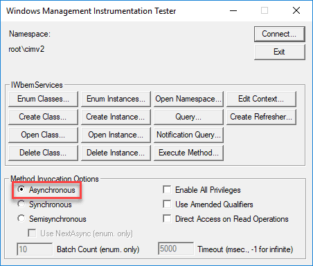Viewport: 313px width, 266px height.
Task: Click Open Namespace... button
Action: click(x=188, y=99)
